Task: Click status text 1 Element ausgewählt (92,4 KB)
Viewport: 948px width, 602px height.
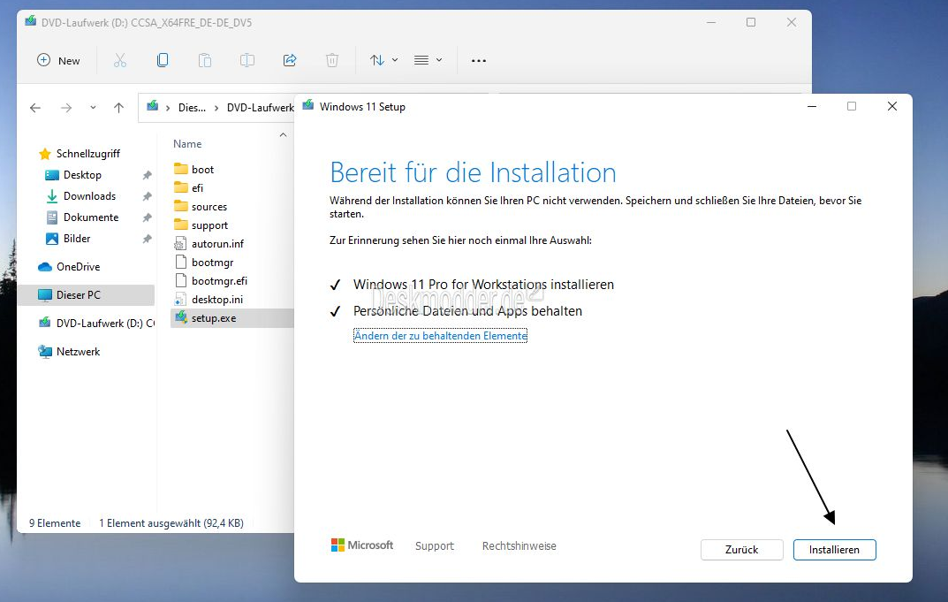Action: (171, 523)
